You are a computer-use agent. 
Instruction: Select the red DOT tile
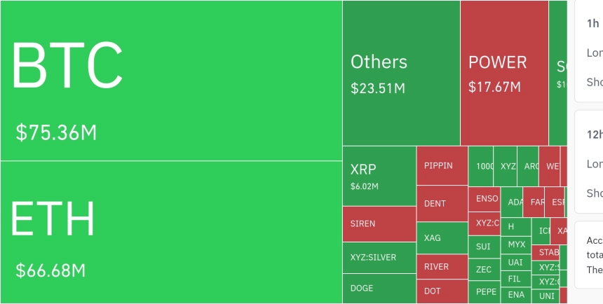pos(442,291)
